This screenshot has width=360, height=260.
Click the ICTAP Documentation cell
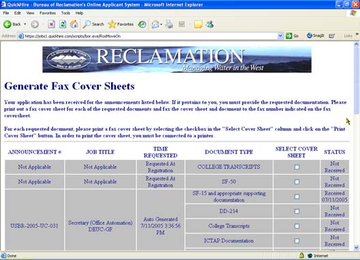pos(229,241)
